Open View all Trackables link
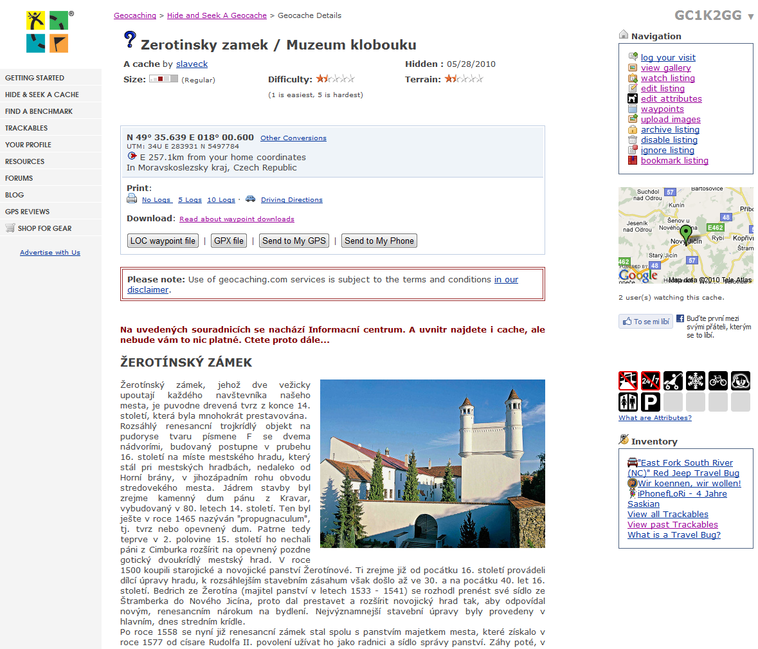The image size is (758, 649). tap(667, 514)
